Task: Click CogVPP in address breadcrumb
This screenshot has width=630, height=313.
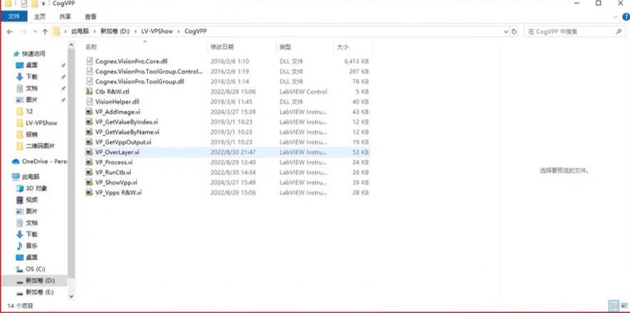Action: [x=196, y=31]
